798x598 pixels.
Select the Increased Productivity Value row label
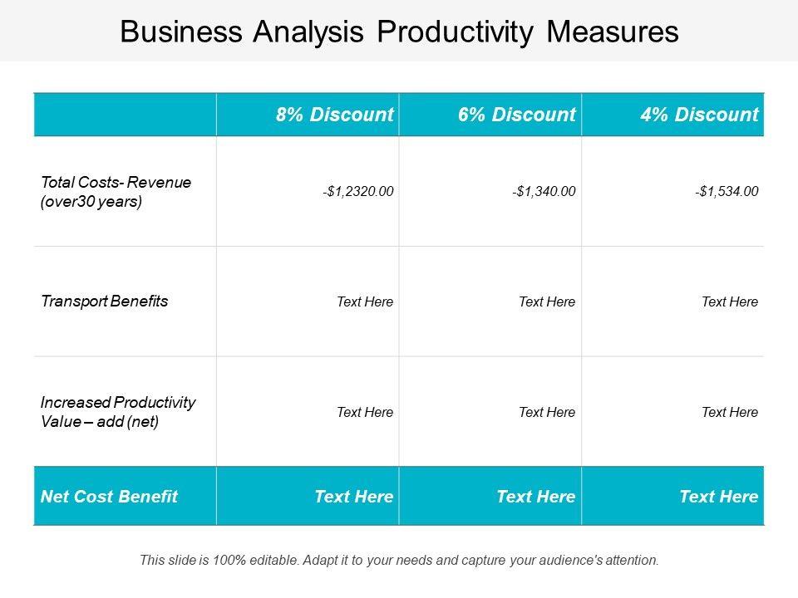pyautogui.click(x=118, y=412)
